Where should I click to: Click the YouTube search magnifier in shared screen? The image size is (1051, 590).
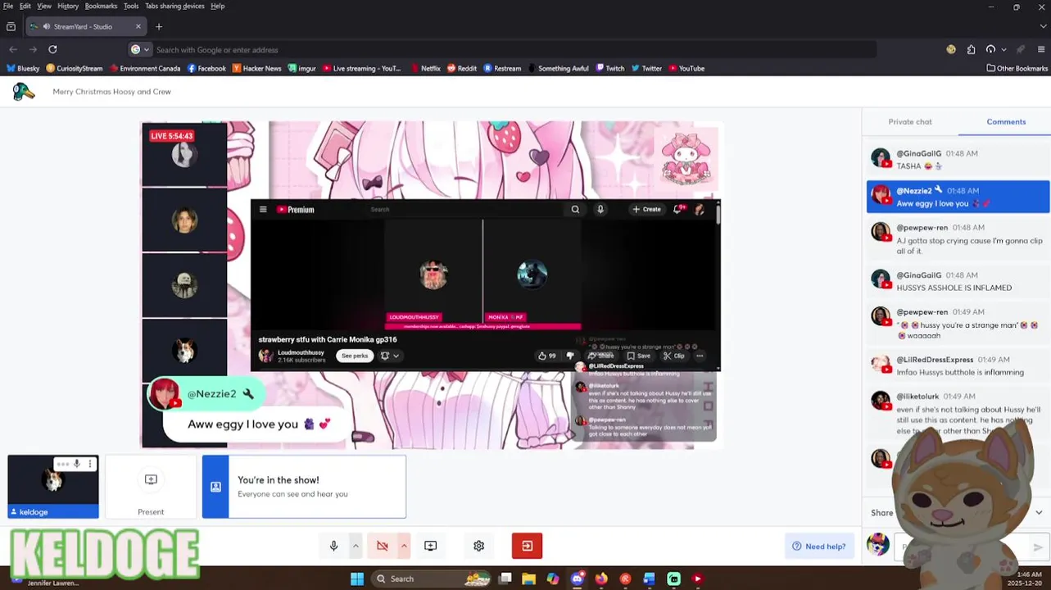pos(575,210)
